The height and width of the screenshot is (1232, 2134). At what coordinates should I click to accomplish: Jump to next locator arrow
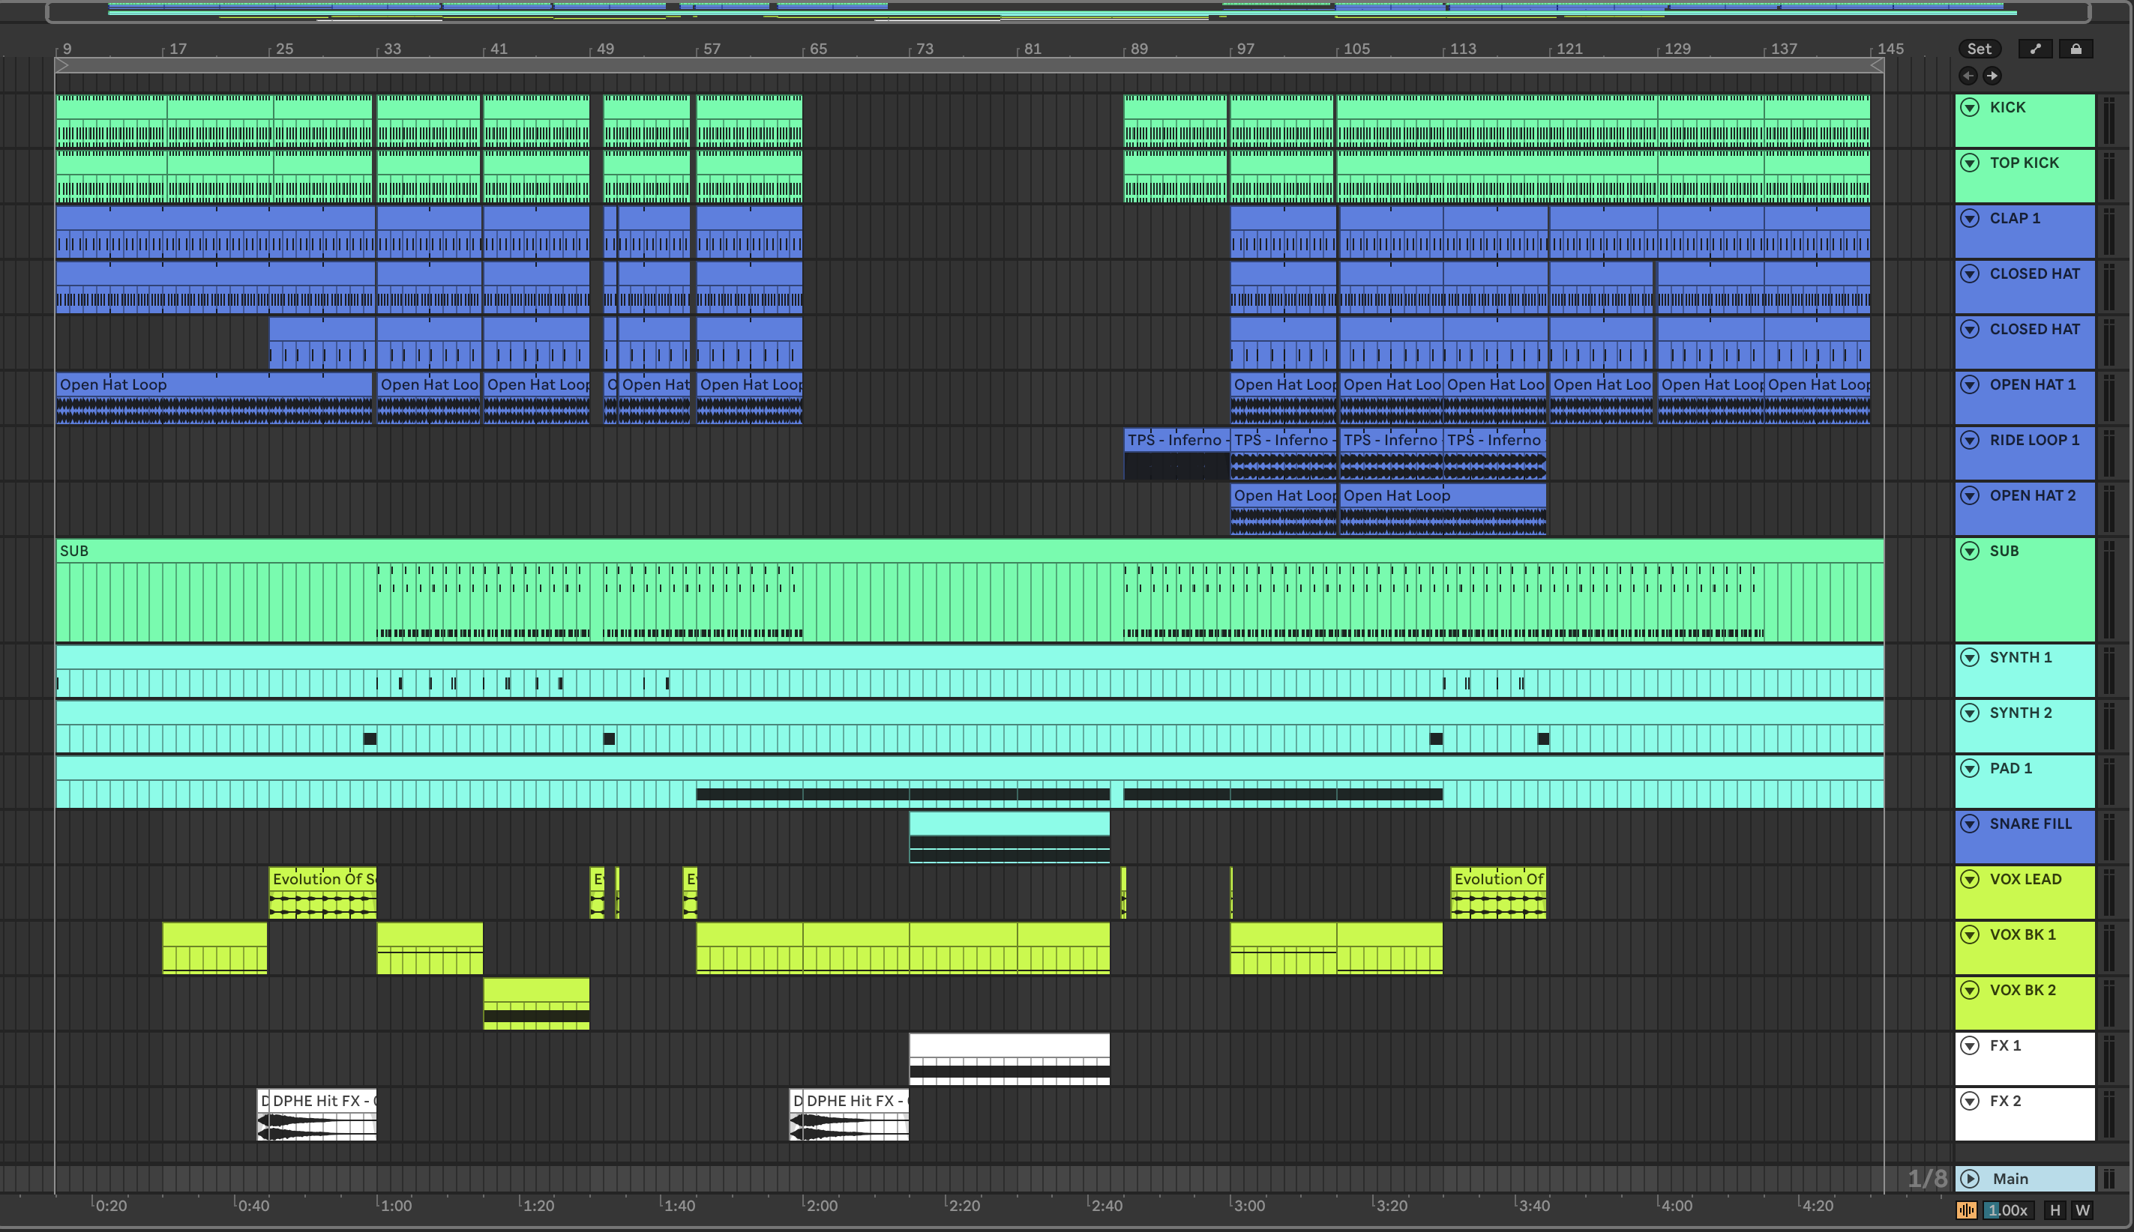pos(1992,76)
